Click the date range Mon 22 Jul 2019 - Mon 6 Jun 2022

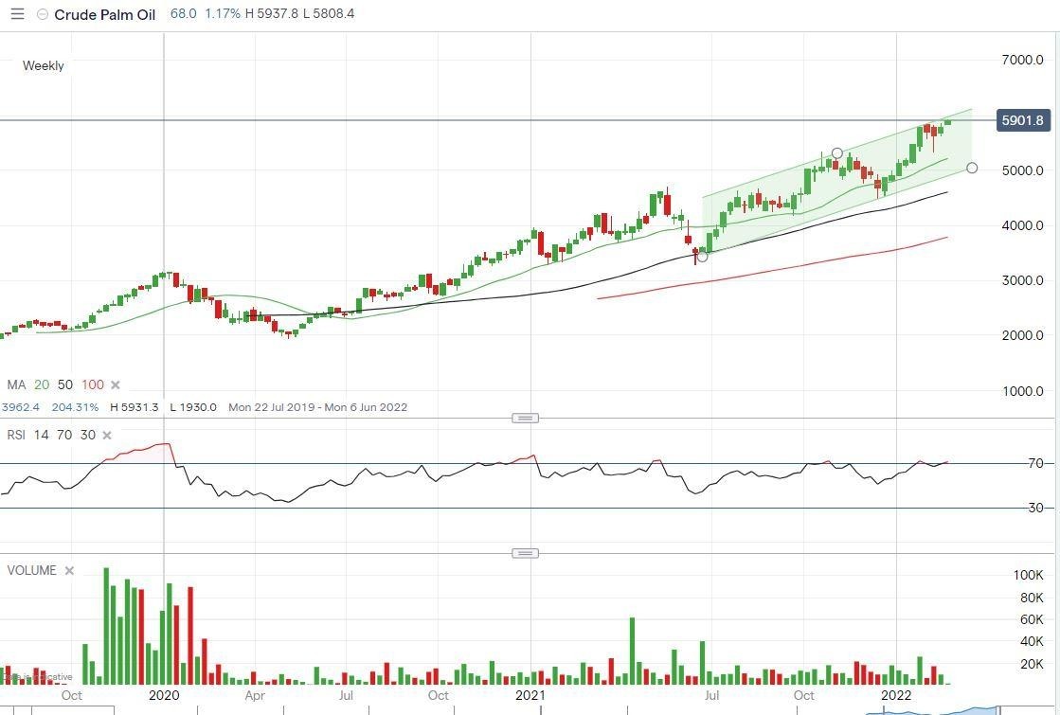coord(317,407)
